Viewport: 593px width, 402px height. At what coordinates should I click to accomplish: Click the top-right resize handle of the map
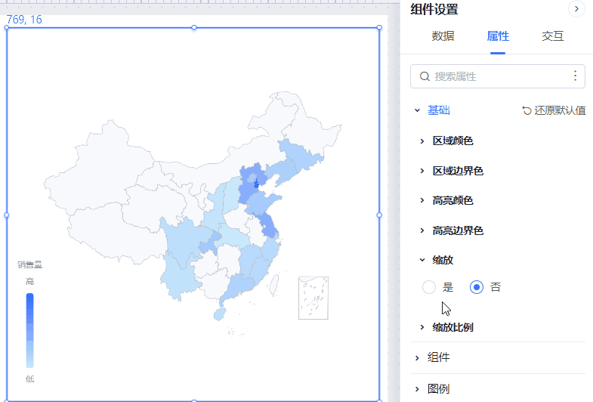click(379, 28)
